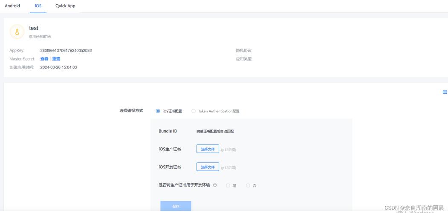This screenshot has width=448, height=213.
Task: Click the 选择鉴权方式 label
Action: click(131, 110)
